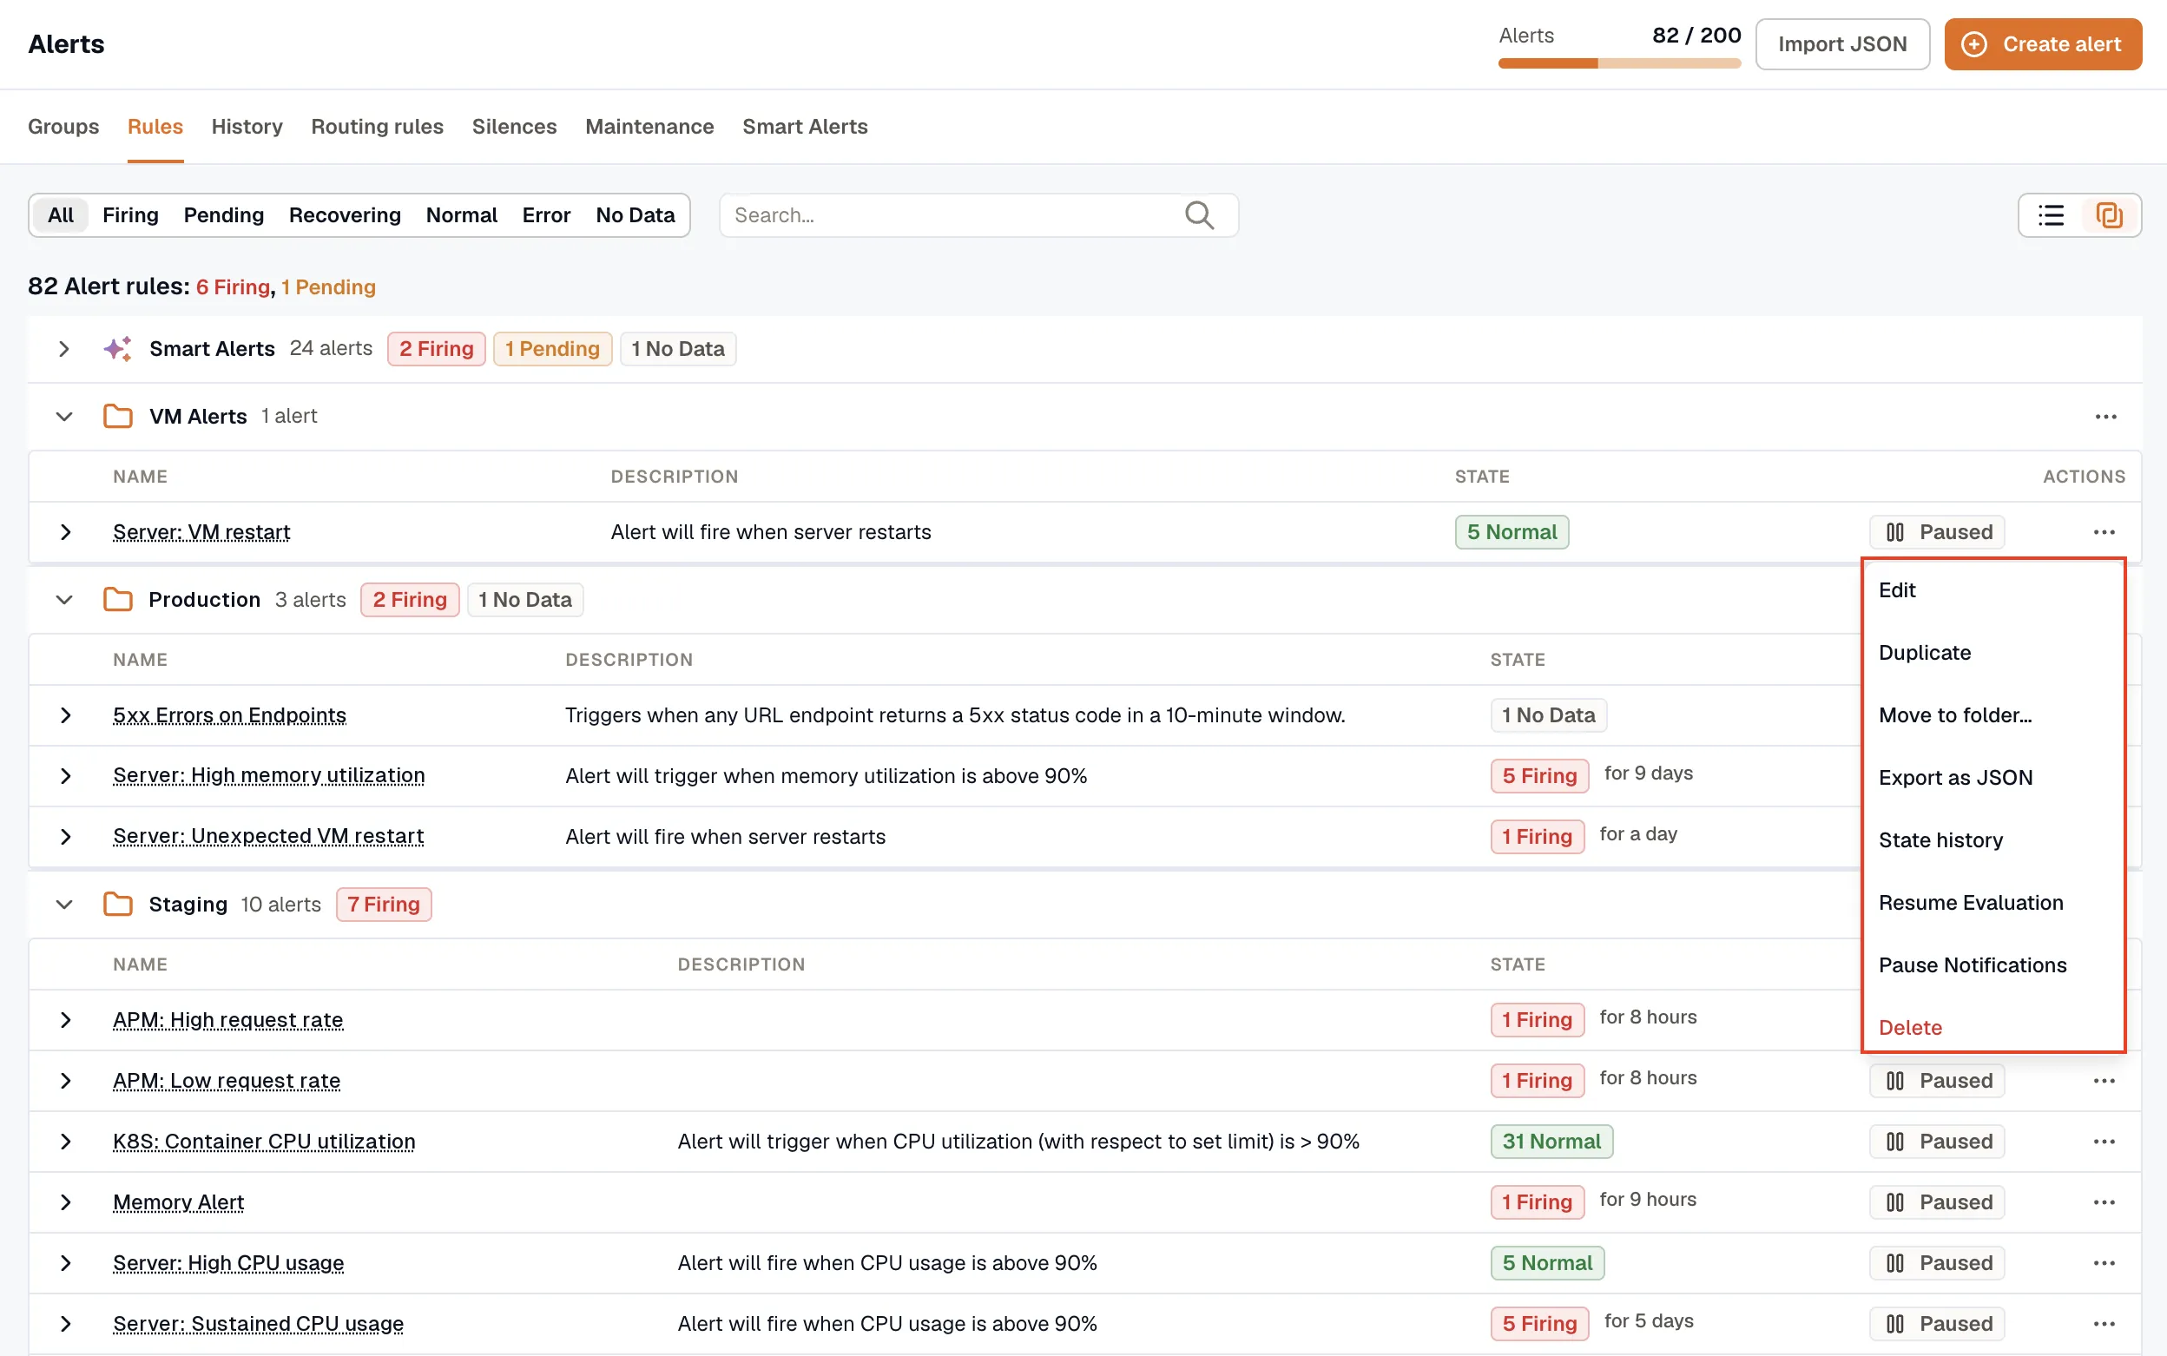Viewport: 2167px width, 1356px height.
Task: Filter rules by No Data state
Action: point(635,215)
